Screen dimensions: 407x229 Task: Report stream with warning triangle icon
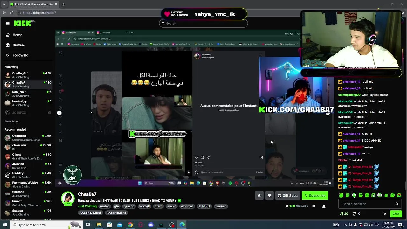pos(324,206)
